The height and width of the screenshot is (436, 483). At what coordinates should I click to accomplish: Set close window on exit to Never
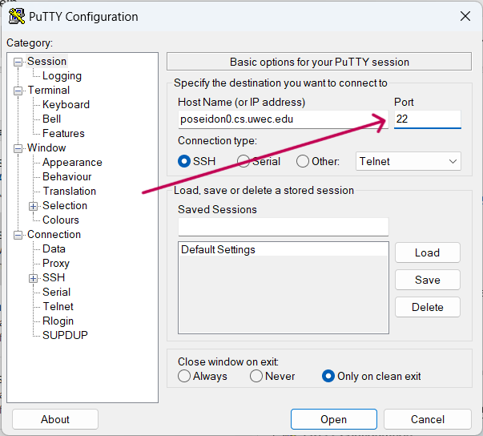click(256, 376)
